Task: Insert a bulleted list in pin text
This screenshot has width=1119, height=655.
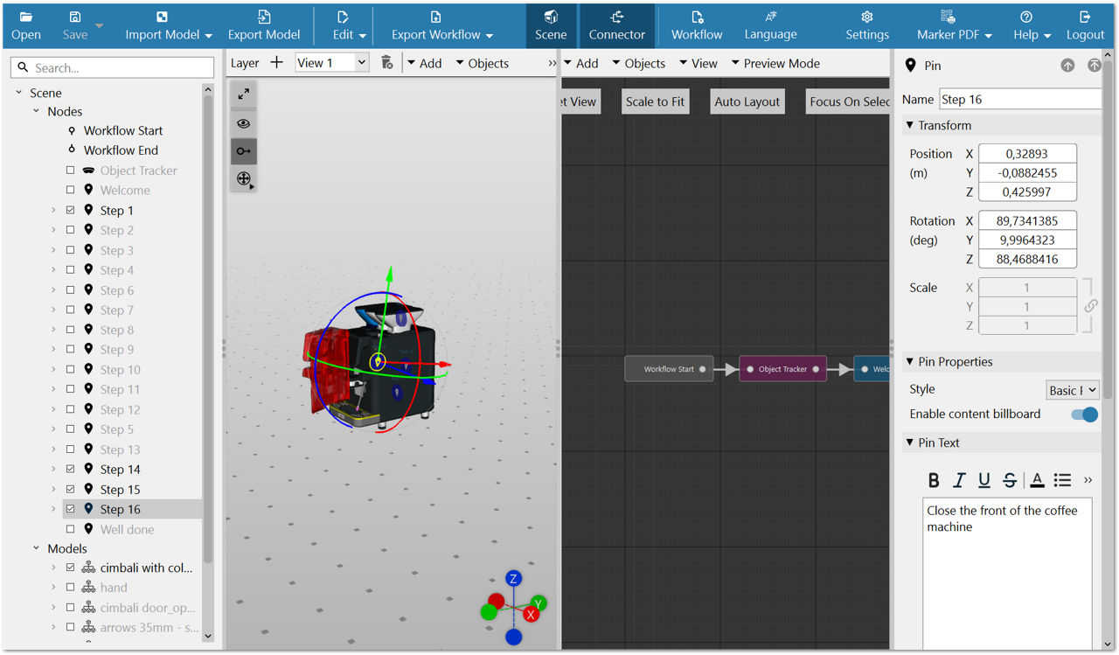Action: point(1062,479)
